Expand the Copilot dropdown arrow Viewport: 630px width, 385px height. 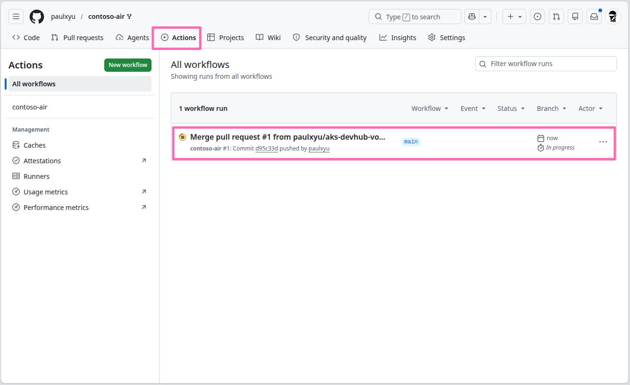(485, 17)
